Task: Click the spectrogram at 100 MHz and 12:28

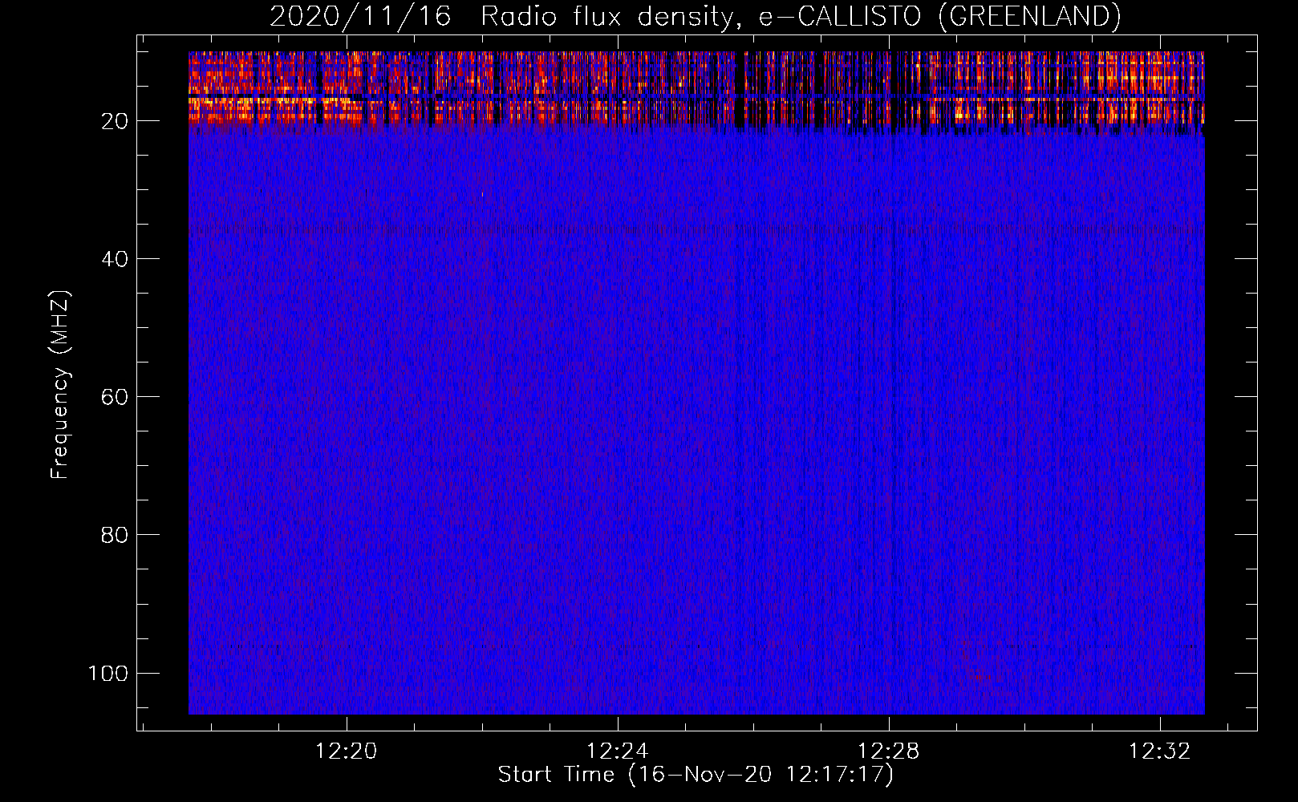Action: coord(889,672)
